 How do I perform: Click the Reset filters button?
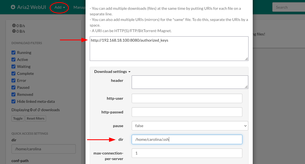pos(36,118)
